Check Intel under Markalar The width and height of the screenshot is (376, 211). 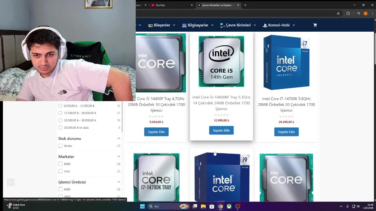(60, 171)
